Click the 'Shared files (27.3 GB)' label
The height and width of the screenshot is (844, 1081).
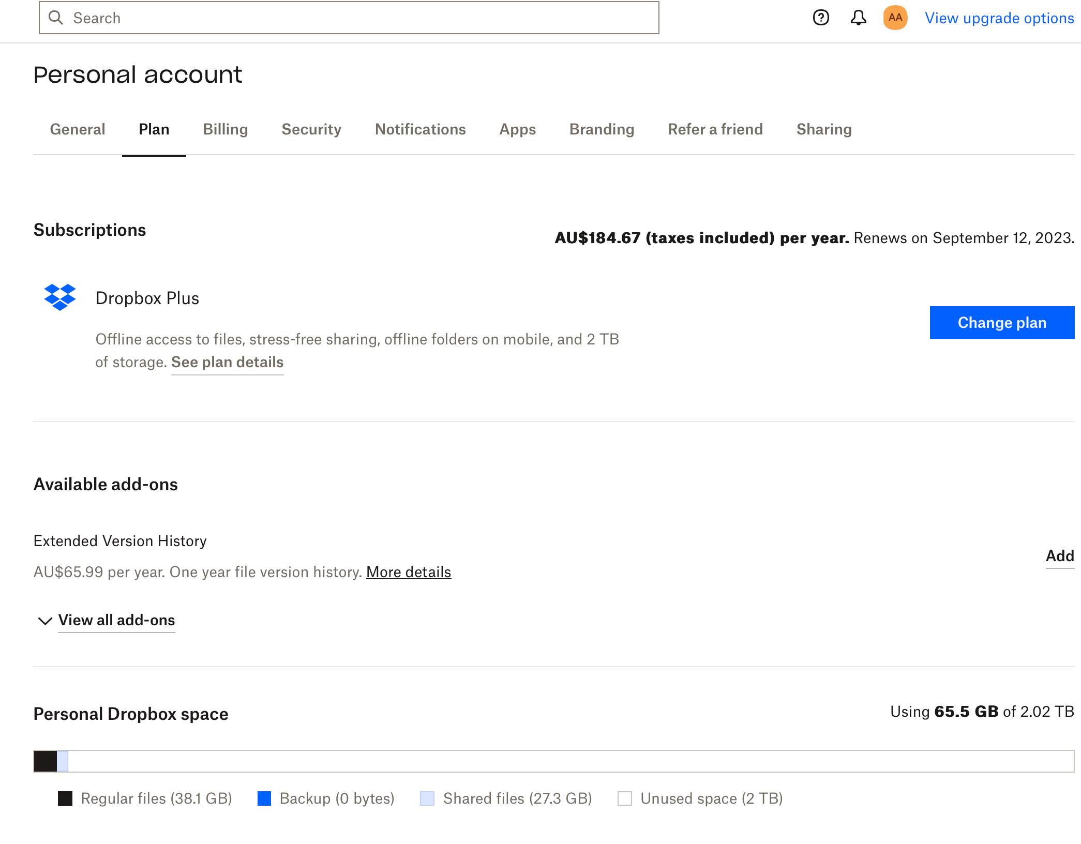pos(518,798)
